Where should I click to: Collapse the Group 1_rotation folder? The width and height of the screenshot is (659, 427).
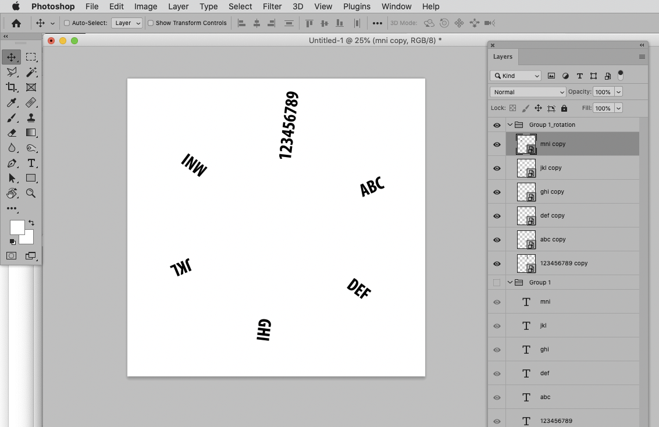[510, 124]
